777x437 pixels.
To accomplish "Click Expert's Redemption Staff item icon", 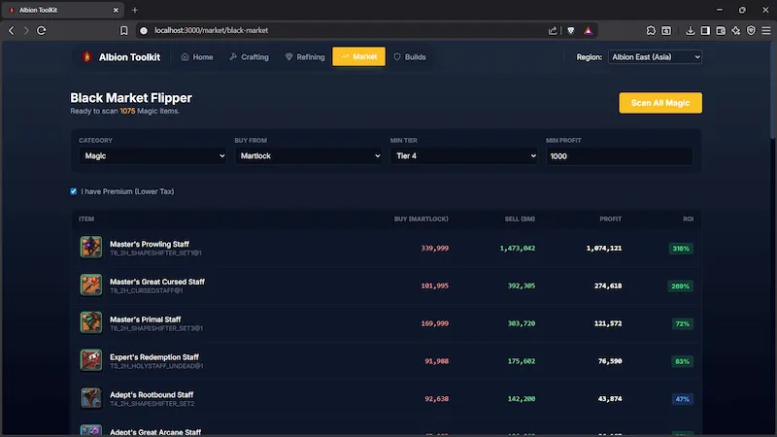I will (91, 360).
